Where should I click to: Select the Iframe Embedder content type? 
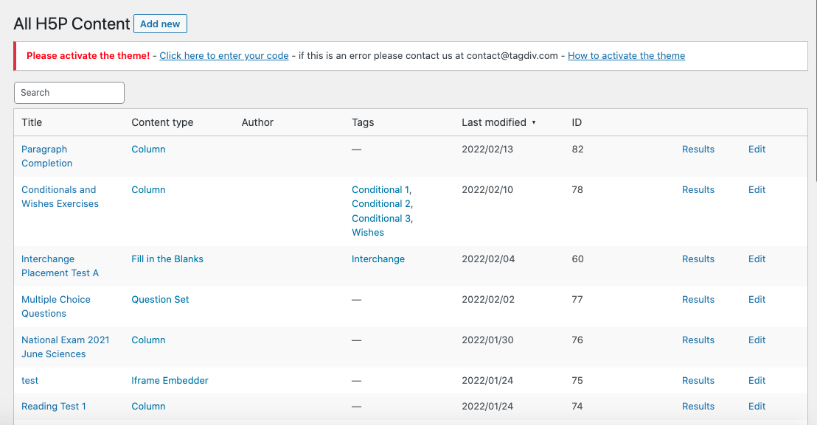[x=170, y=381]
